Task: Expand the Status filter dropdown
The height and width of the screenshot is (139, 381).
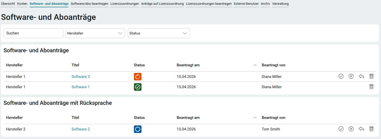Action: coord(159,33)
